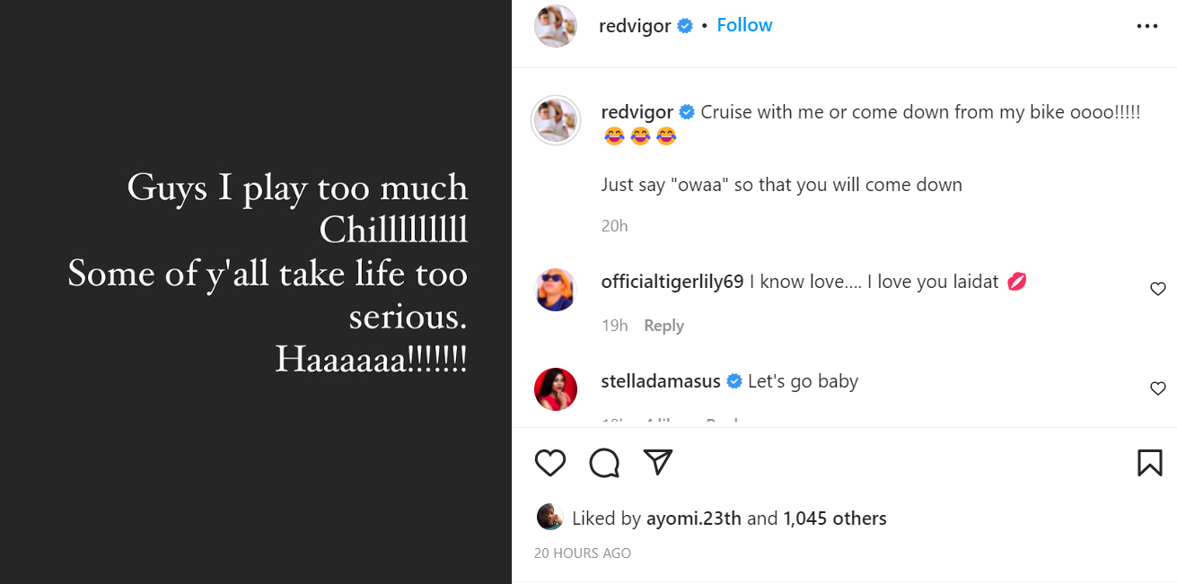This screenshot has height=584, width=1177.
Task: Open the officialtigerlily69 username link
Action: point(672,282)
